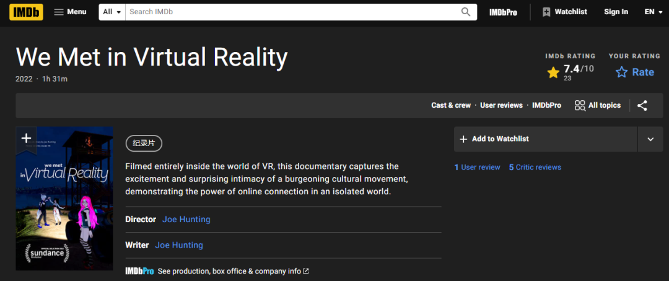This screenshot has height=281, width=669.
Task: Open the EN language dropdown
Action: tap(653, 12)
